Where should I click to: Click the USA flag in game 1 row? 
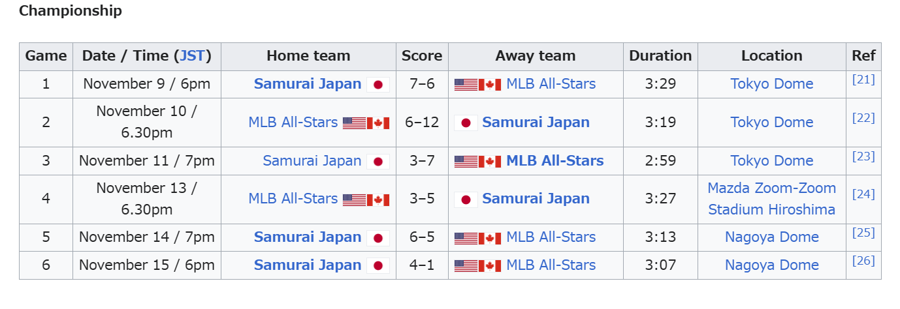pyautogui.click(x=466, y=85)
